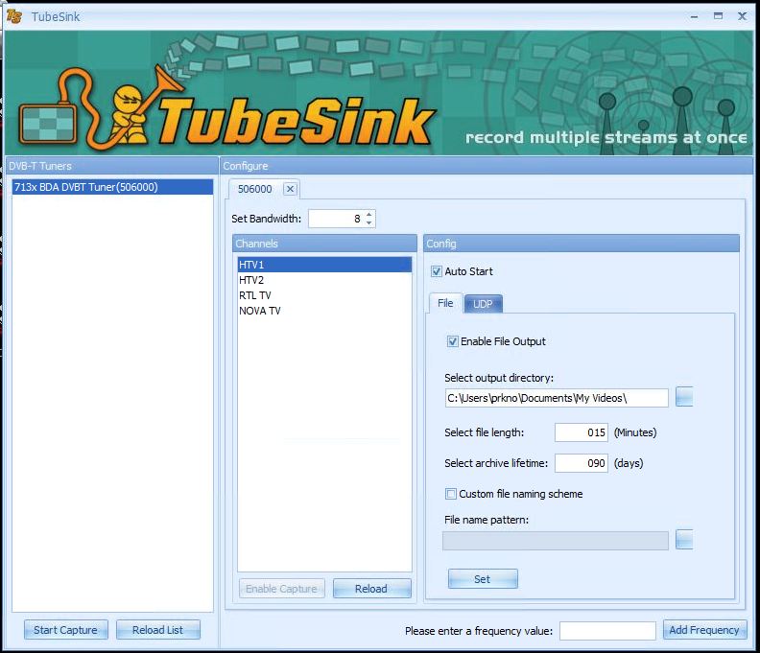Switch to the File output tab
Screen dimensions: 760x653
445,303
